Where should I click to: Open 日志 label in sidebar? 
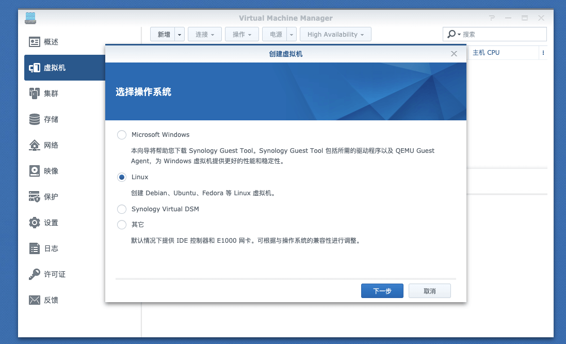[x=51, y=248]
